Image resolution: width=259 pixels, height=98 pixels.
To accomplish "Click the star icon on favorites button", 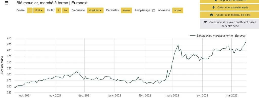I will click(216, 1).
